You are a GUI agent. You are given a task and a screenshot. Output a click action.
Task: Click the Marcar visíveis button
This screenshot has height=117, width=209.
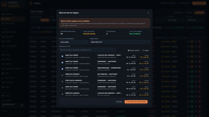pos(133,50)
